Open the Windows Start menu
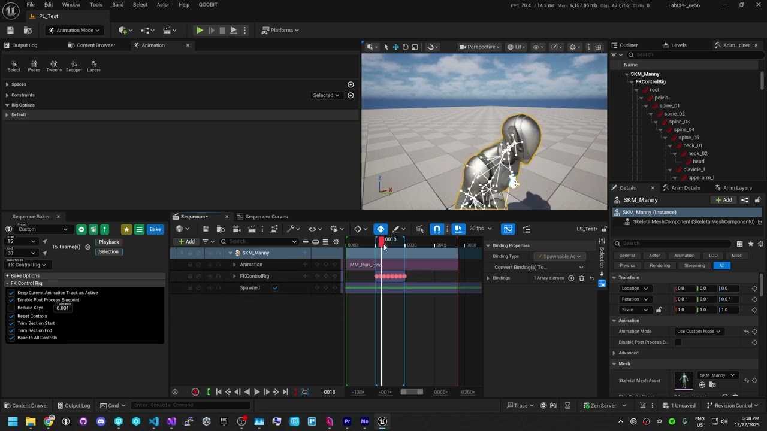Image resolution: width=767 pixels, height=431 pixels. pyautogui.click(x=13, y=421)
